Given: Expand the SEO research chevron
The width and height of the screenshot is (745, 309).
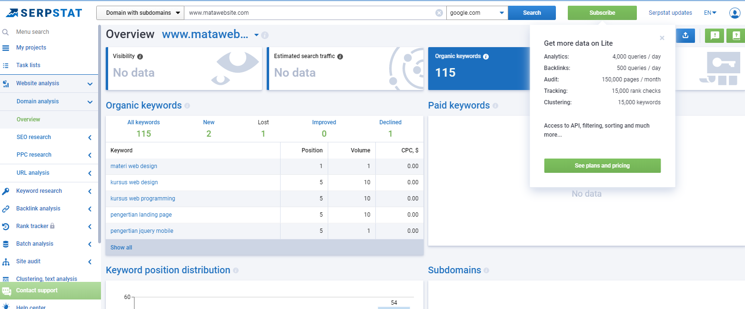Looking at the screenshot, I should click(90, 138).
